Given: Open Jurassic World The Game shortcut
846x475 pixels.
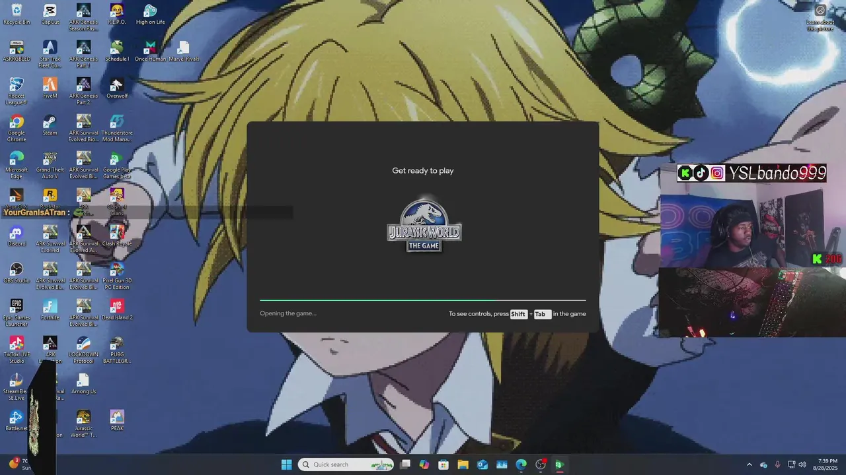Looking at the screenshot, I should point(83,424).
